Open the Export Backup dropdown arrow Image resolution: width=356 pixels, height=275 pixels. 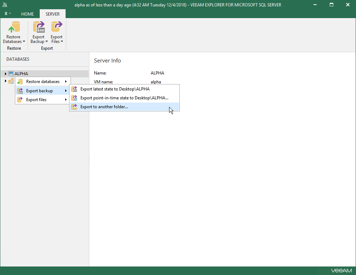[x=46, y=42]
